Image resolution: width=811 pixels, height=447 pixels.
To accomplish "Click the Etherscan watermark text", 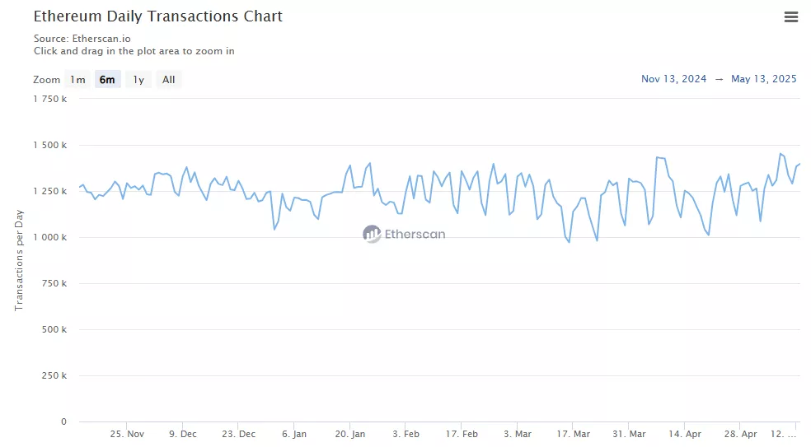I will click(415, 235).
